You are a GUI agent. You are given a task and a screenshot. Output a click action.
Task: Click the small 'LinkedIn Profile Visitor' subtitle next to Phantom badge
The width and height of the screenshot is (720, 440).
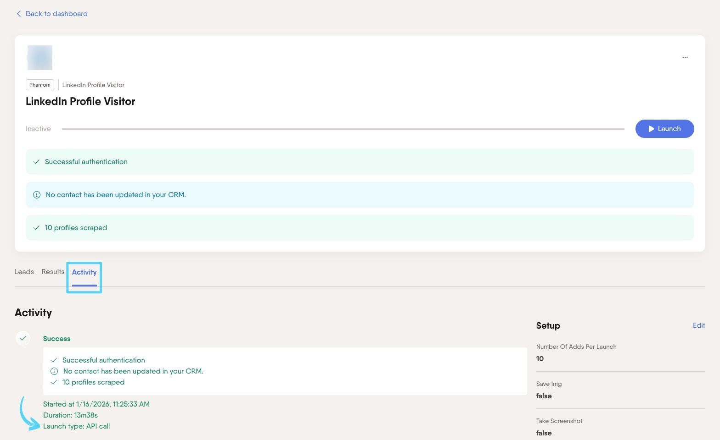coord(93,85)
